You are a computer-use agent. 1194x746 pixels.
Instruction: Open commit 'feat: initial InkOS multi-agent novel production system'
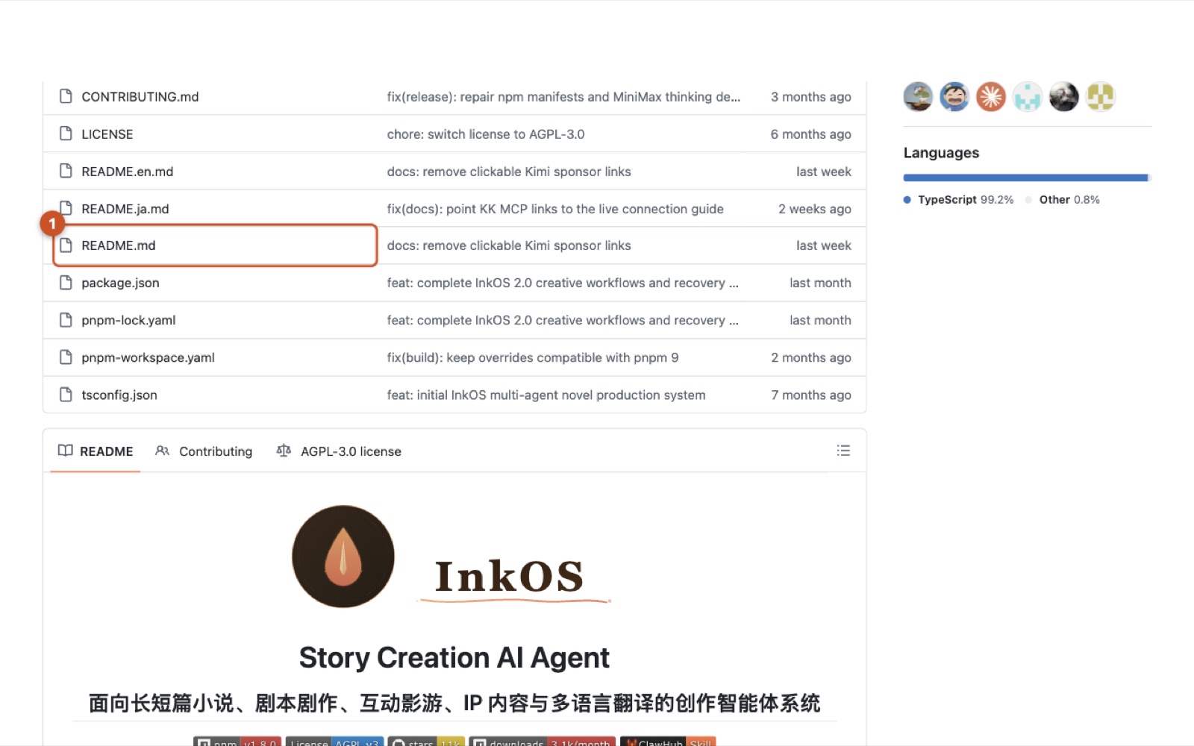(x=546, y=395)
